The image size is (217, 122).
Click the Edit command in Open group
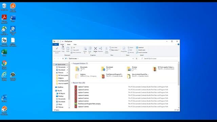pos(130,50)
